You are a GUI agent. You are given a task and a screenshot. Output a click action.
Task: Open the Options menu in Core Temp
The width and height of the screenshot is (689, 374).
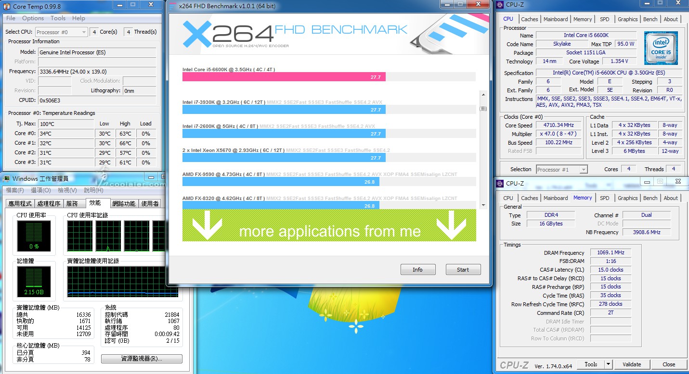pyautogui.click(x=33, y=18)
